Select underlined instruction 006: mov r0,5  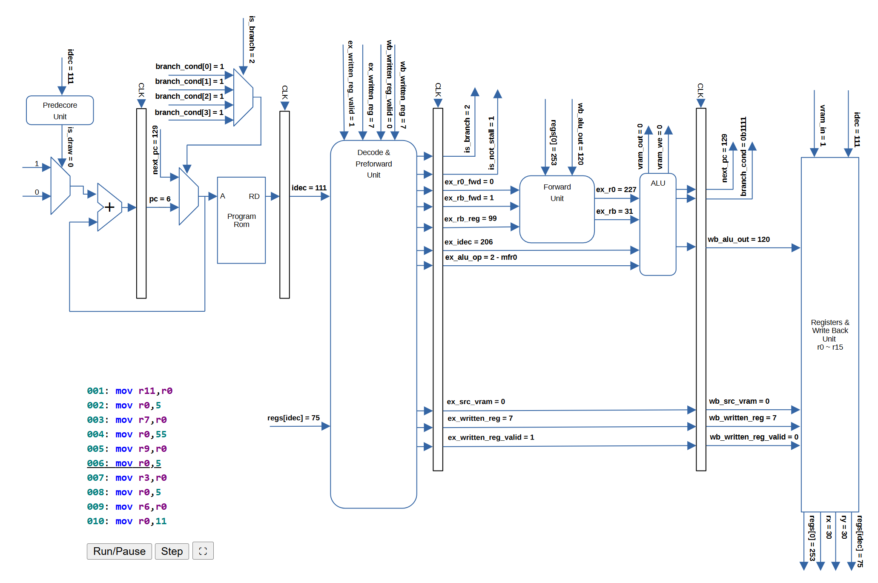pos(124,463)
